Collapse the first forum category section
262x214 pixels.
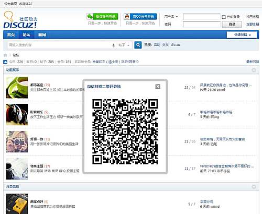pos(254,70)
